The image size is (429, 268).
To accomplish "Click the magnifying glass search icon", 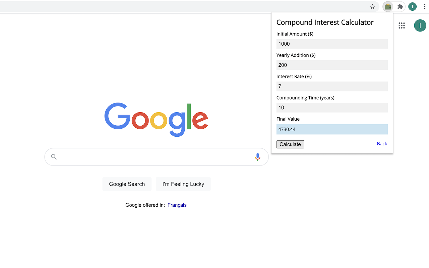I will click(54, 156).
